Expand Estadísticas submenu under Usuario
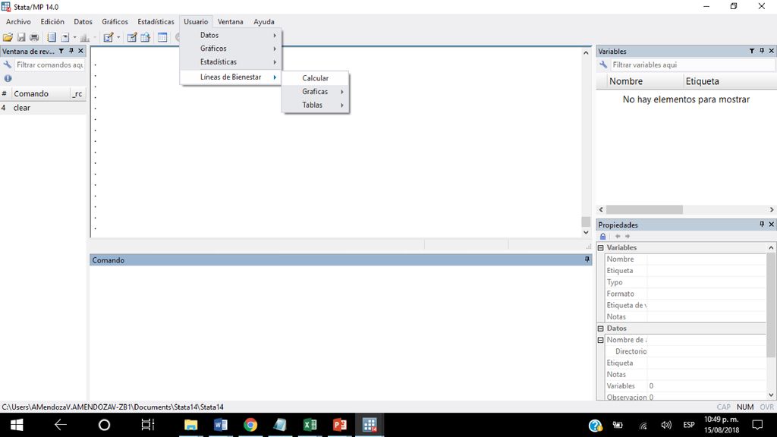The width and height of the screenshot is (777, 437). (x=231, y=62)
